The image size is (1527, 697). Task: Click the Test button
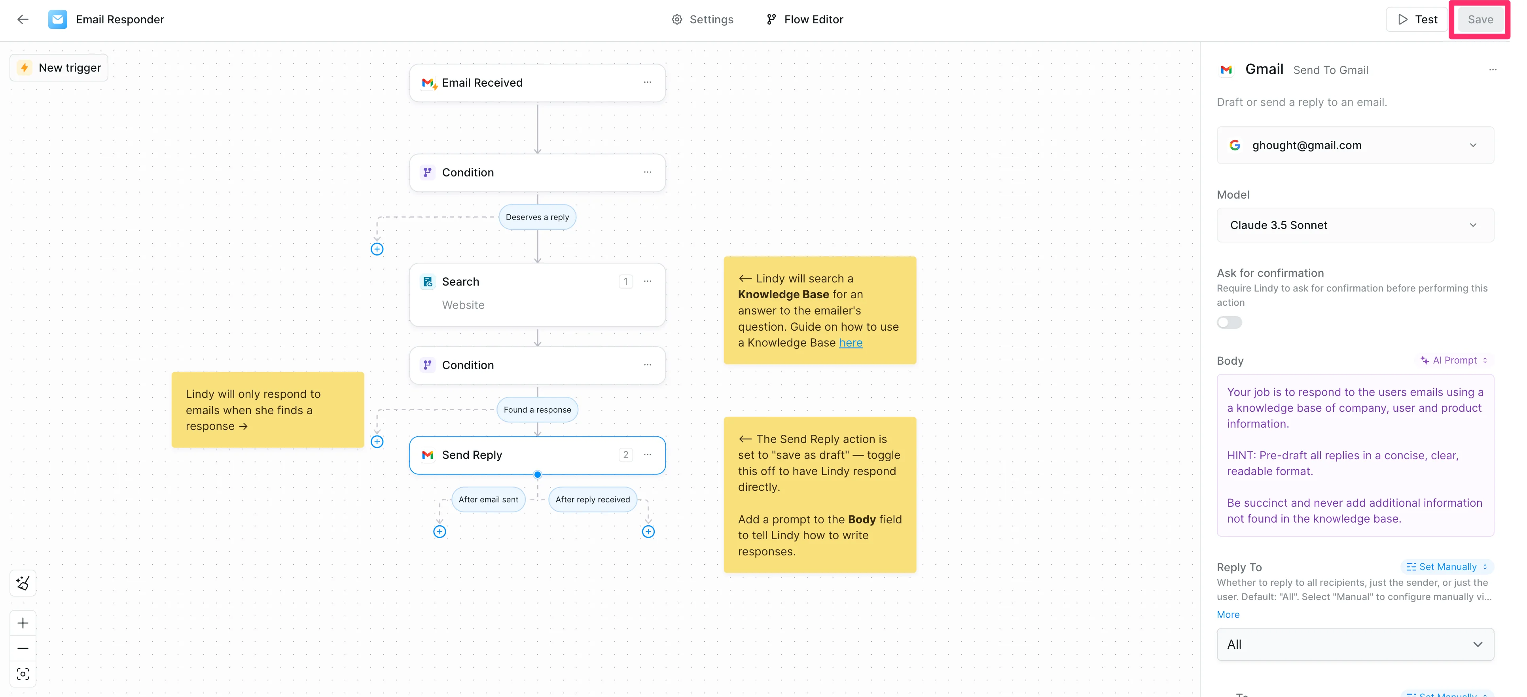point(1417,19)
